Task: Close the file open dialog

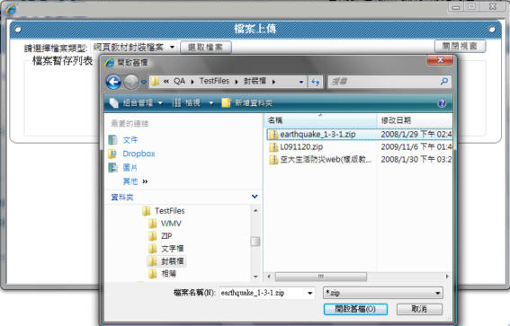Action: click(x=441, y=60)
